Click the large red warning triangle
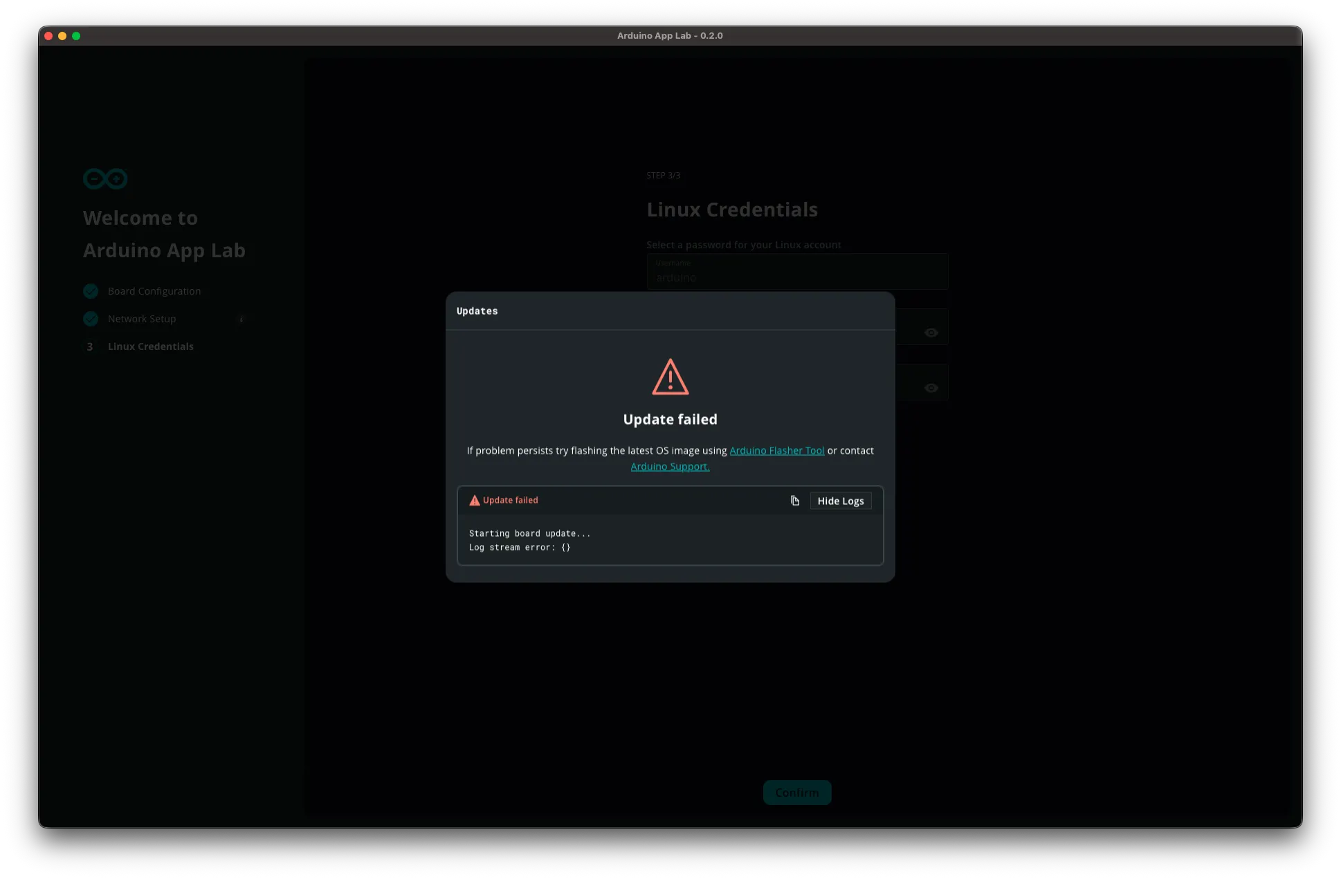 coord(670,378)
